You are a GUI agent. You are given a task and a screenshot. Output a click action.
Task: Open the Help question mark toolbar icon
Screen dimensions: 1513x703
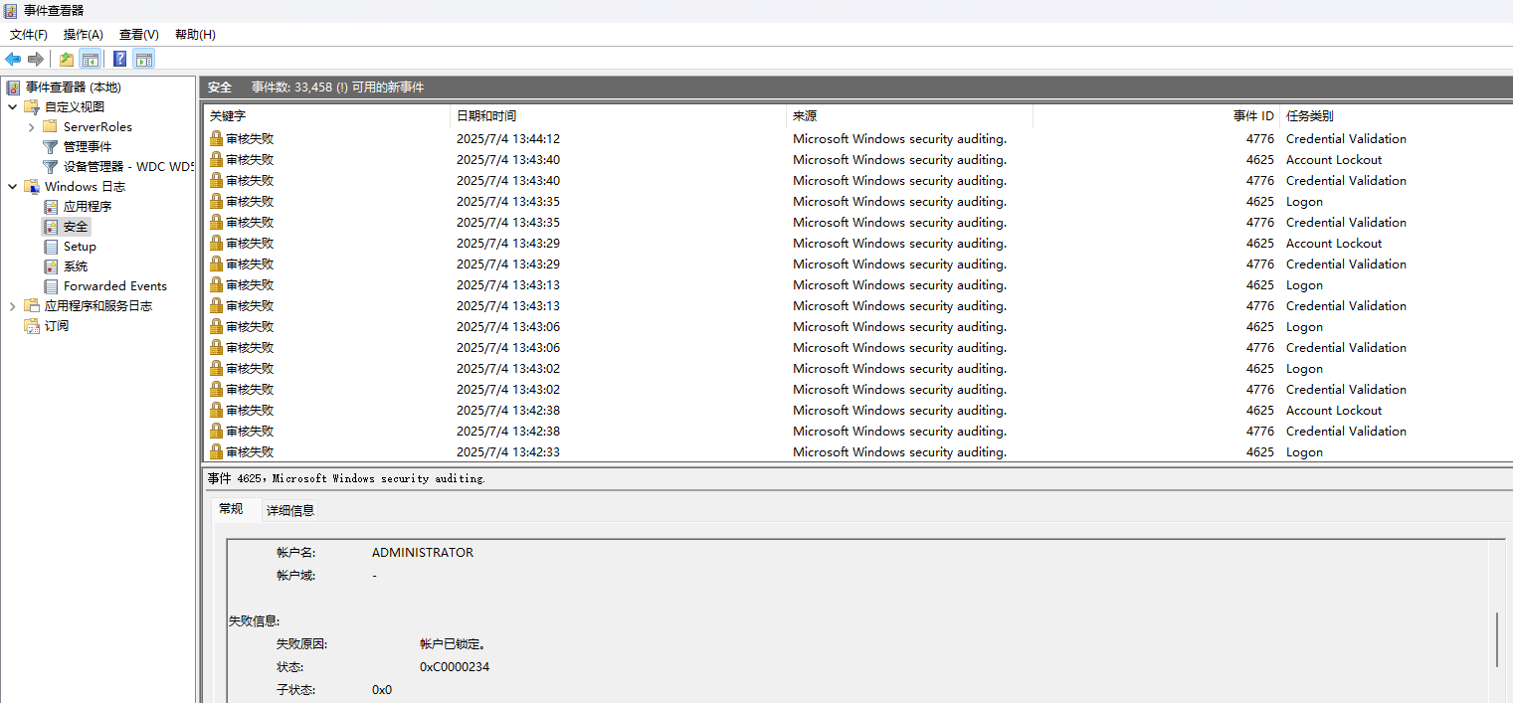pyautogui.click(x=119, y=59)
